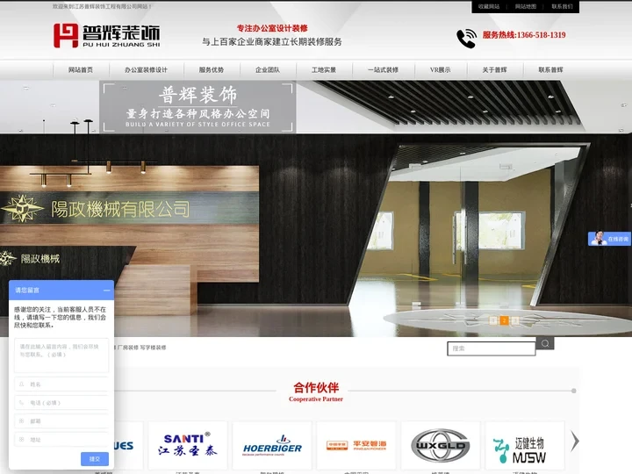
Task: Click the message content textarea in chat widget
Action: [x=61, y=355]
